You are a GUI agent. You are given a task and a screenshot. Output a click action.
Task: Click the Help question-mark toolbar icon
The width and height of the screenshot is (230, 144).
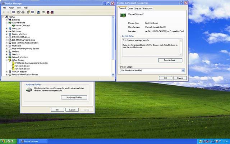click(28, 12)
